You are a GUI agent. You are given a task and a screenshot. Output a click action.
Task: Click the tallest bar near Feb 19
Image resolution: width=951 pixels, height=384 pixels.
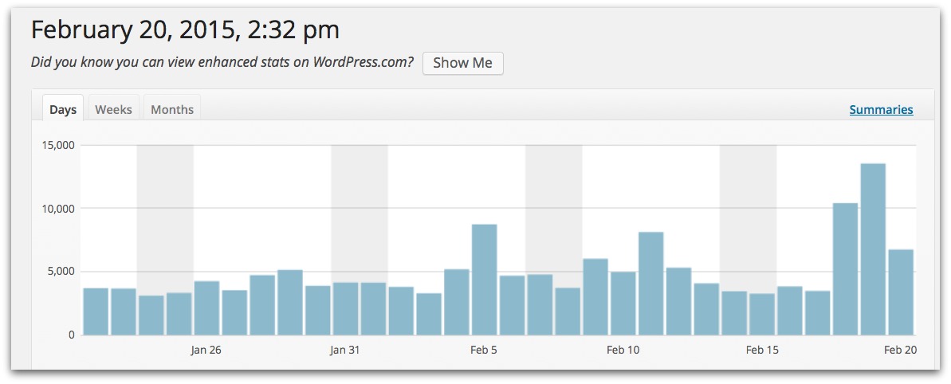tap(873, 249)
